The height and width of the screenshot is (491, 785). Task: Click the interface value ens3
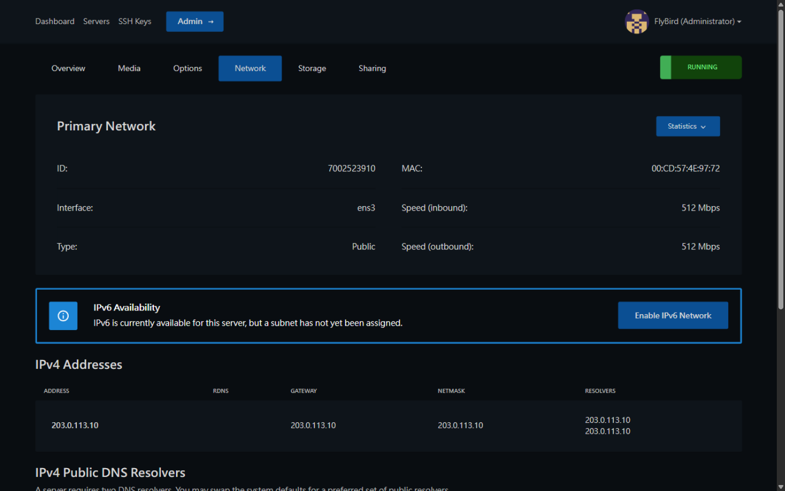click(366, 208)
